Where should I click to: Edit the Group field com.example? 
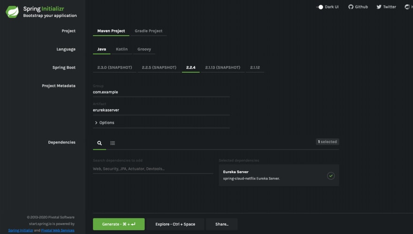(161, 92)
